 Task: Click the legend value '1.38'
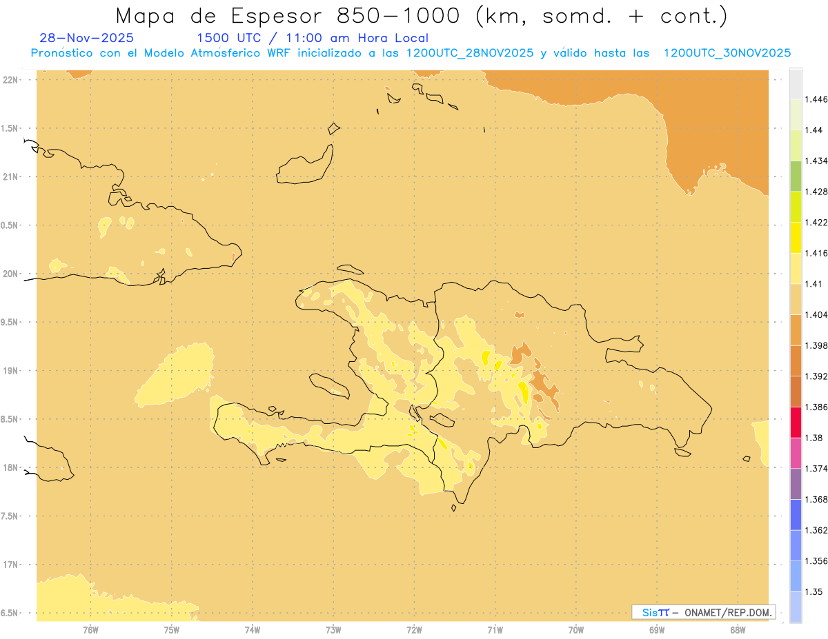[x=815, y=438]
